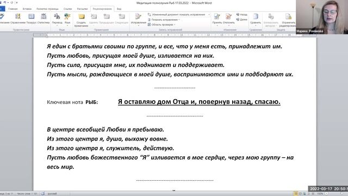Go to the Предыдущее comment

pos(107,19)
